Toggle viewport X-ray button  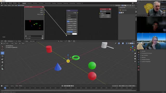127,43
